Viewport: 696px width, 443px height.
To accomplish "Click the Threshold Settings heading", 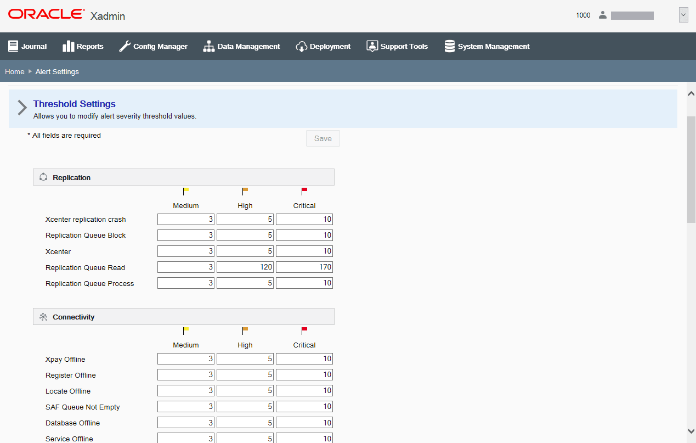I will point(75,104).
